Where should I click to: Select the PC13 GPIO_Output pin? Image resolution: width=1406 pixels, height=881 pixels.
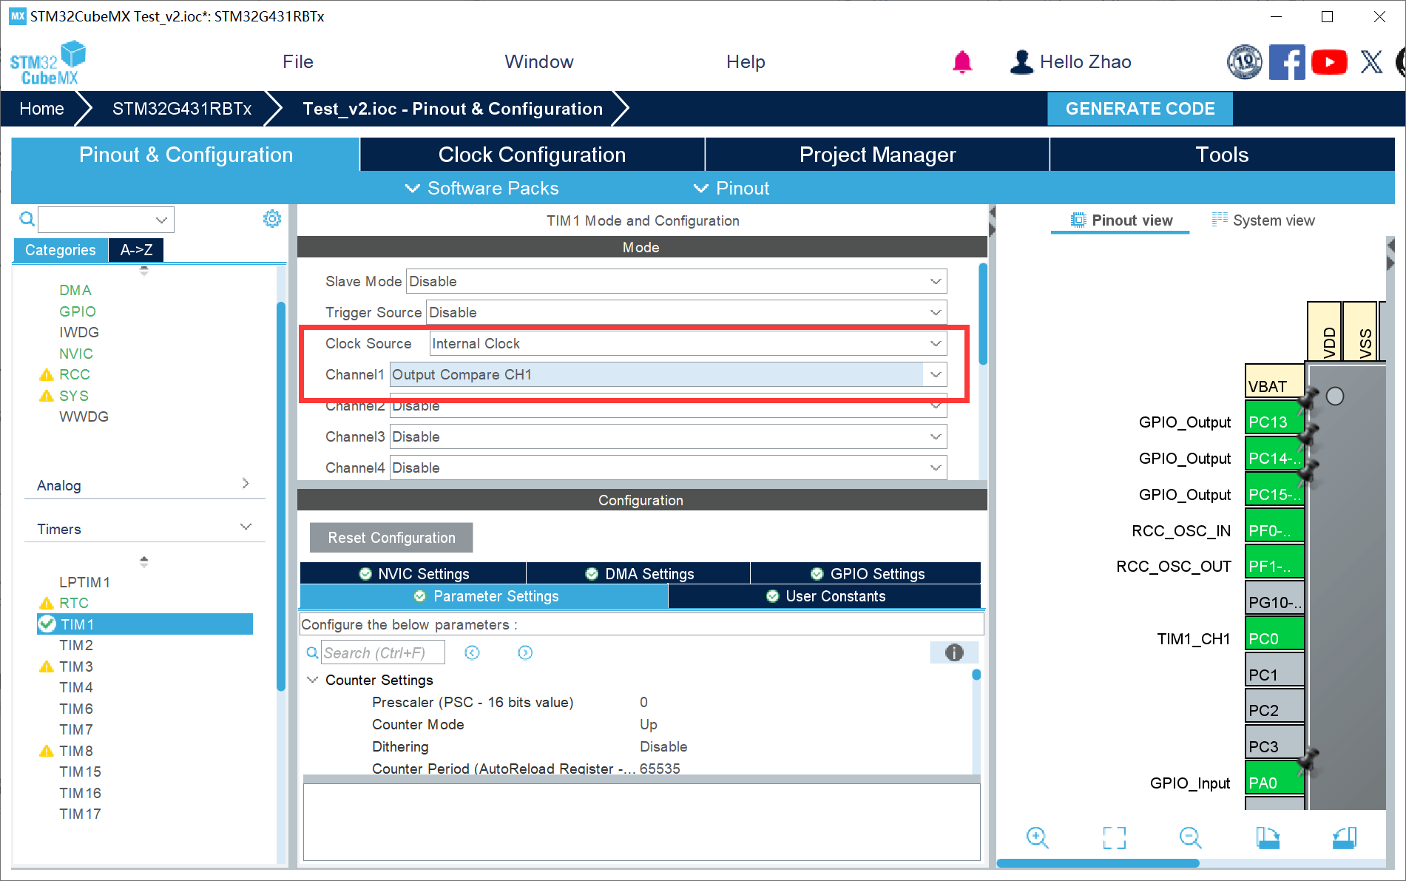pyautogui.click(x=1274, y=422)
